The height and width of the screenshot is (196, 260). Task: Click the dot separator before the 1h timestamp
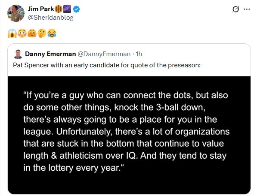(133, 54)
